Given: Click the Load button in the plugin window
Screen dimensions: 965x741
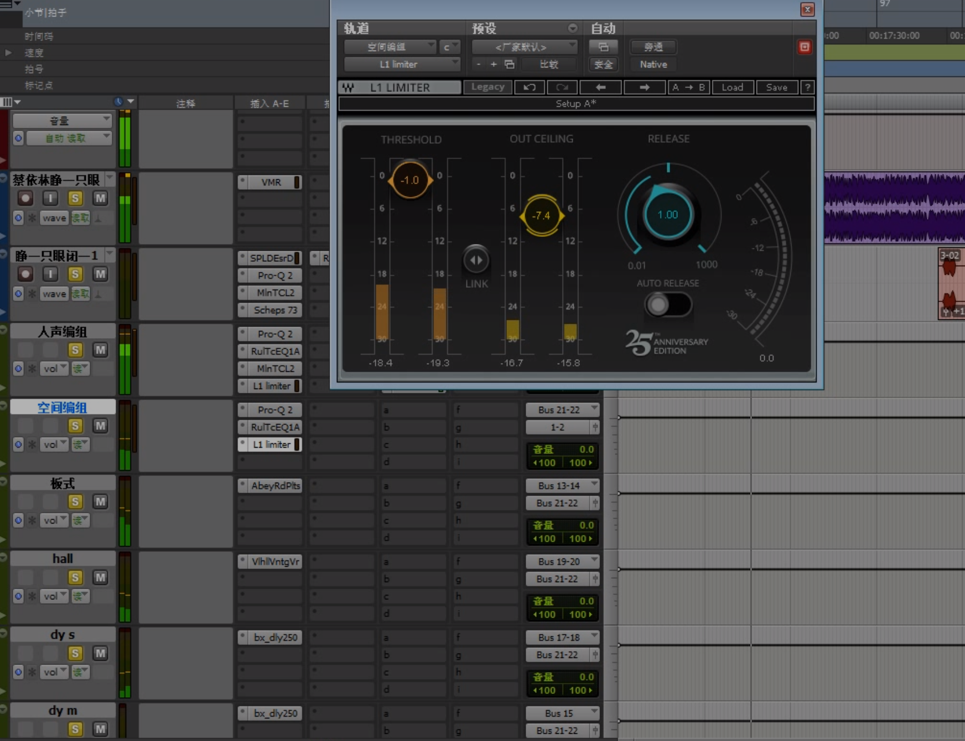Looking at the screenshot, I should pyautogui.click(x=733, y=87).
